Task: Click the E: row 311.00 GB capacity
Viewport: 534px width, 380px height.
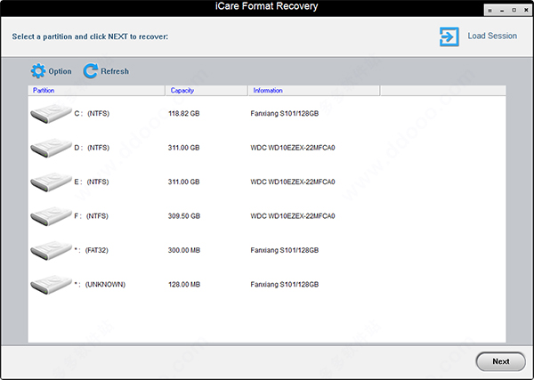Action: [x=183, y=182]
